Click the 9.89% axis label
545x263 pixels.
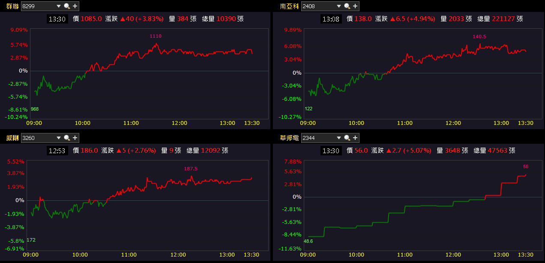[x=293, y=30]
